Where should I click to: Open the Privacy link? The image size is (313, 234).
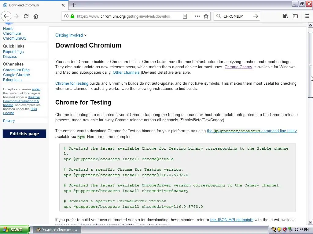[9, 121]
